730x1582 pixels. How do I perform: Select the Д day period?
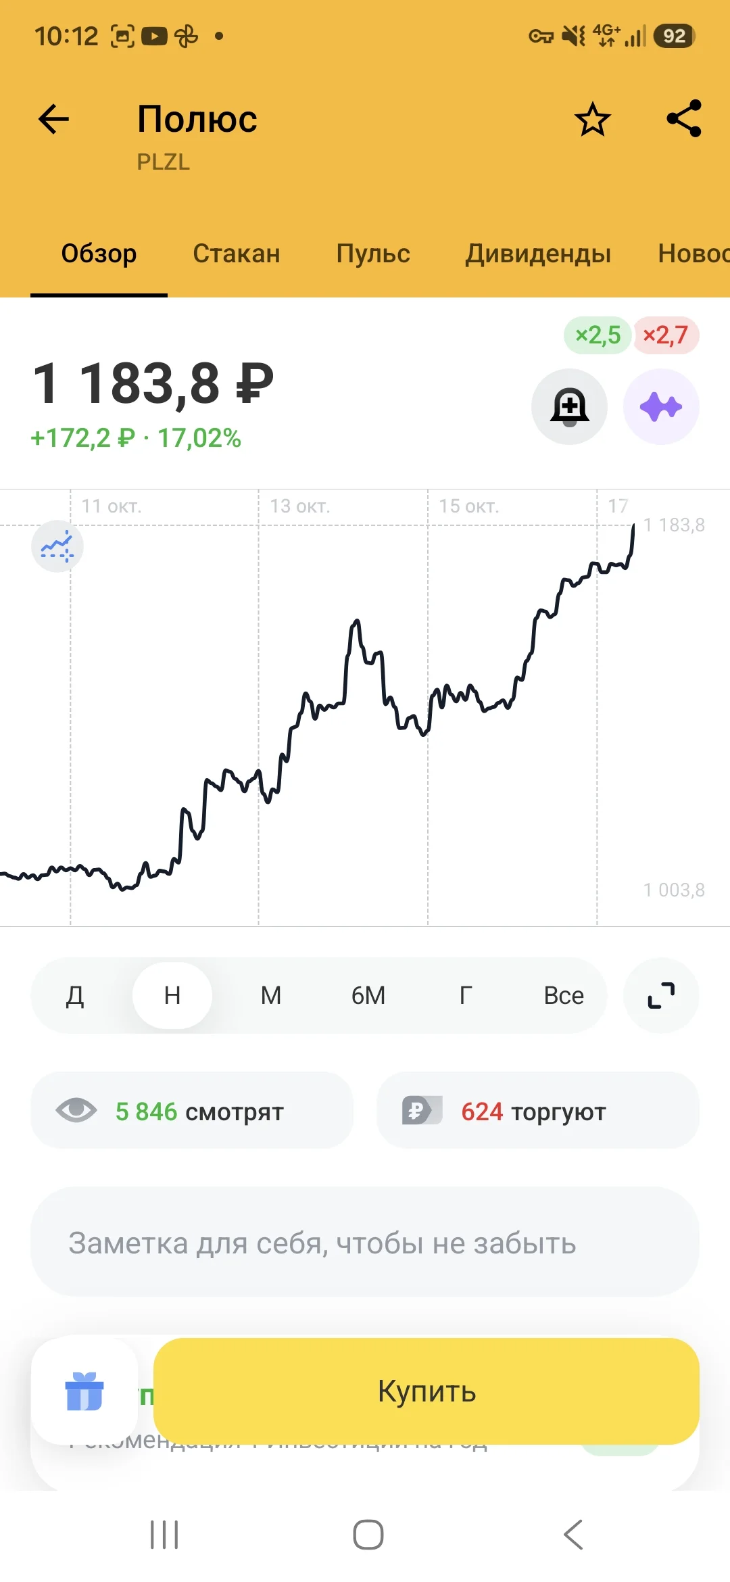tap(75, 995)
